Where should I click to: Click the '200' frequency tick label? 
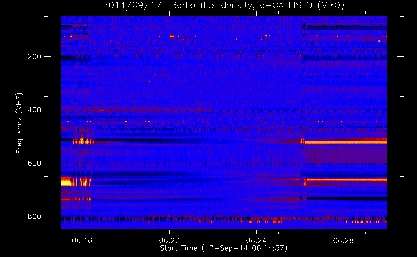pos(35,57)
